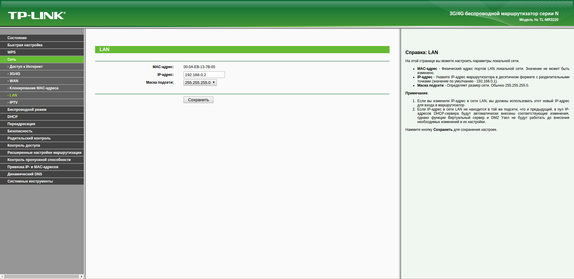
Task: Open the Переадресация section
Action: click(x=42, y=124)
